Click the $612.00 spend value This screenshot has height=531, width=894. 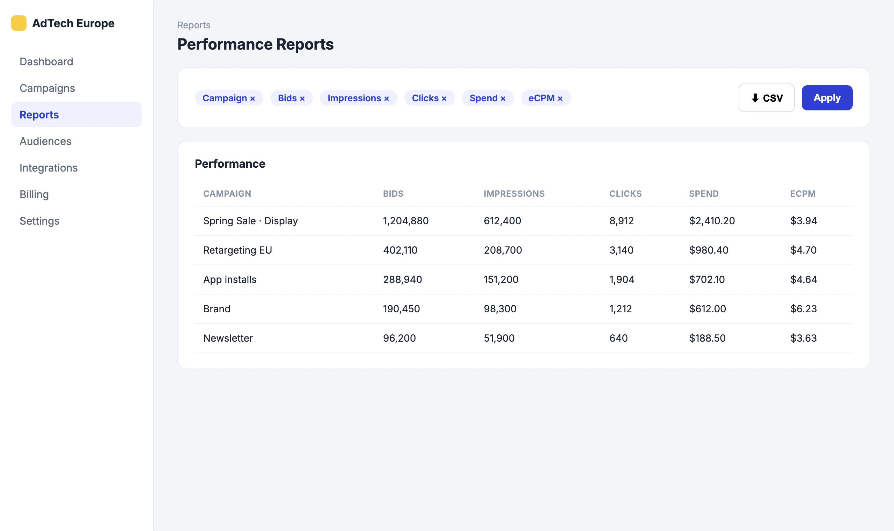pos(707,309)
